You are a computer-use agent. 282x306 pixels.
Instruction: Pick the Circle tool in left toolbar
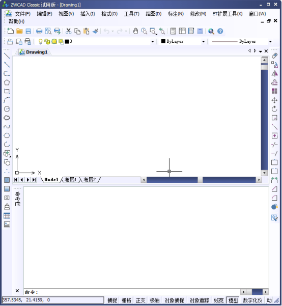click(x=7, y=109)
